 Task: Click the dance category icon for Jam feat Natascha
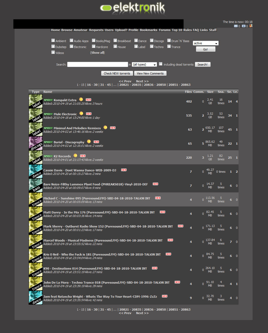[36, 298]
